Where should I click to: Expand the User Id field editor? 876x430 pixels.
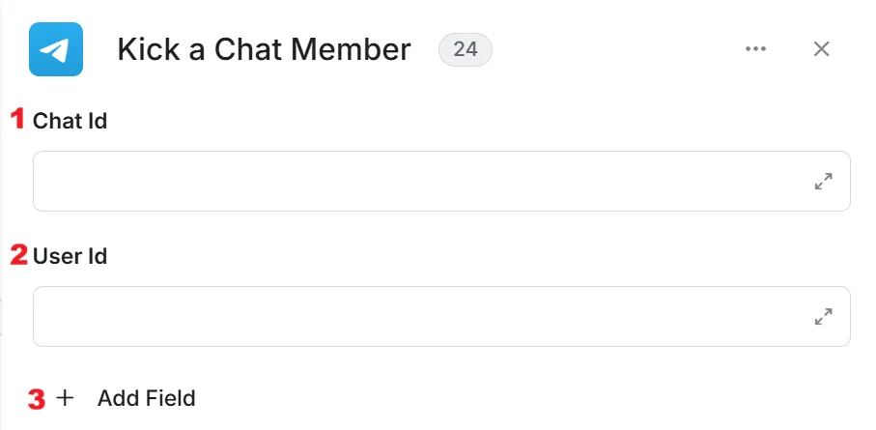pyautogui.click(x=824, y=317)
